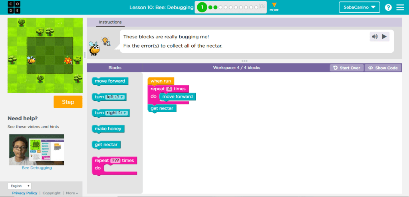Click the red flower in the maze
The width and height of the screenshot is (409, 197).
click(68, 60)
